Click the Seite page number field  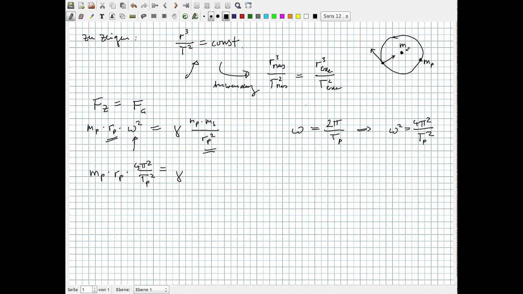(x=86, y=290)
